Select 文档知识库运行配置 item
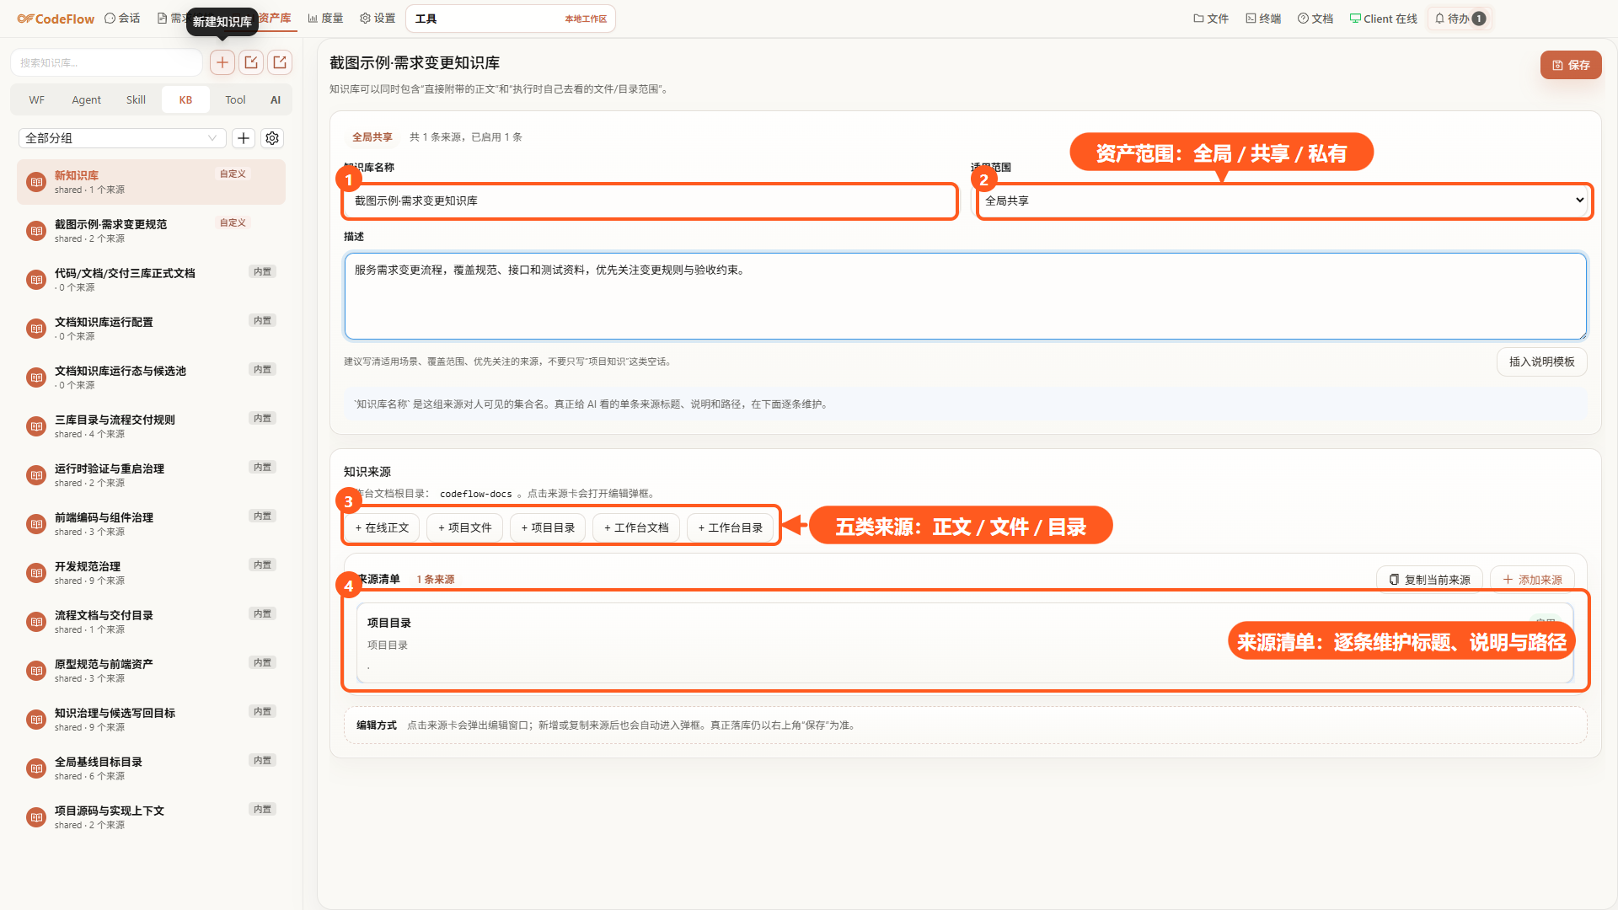Screen dimensions: 1618x910 152,329
